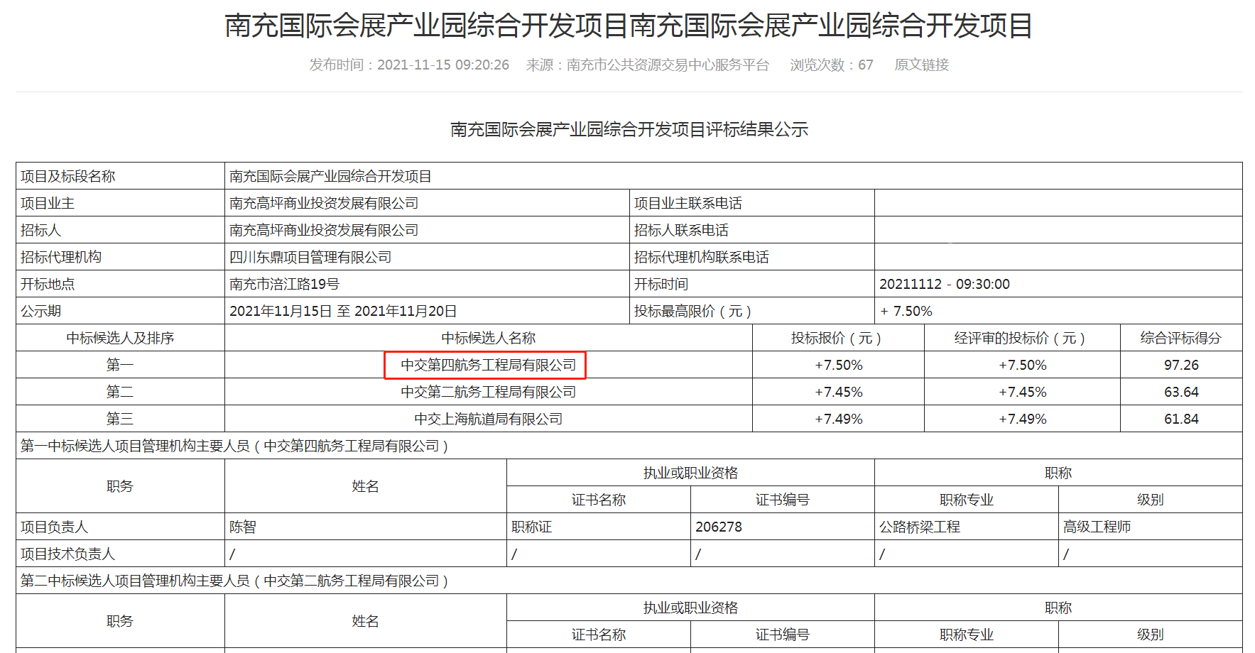Select 南充高坪商业投资发展有限公司 in the 项目业主 row
Image resolution: width=1255 pixels, height=653 pixels.
tap(324, 203)
